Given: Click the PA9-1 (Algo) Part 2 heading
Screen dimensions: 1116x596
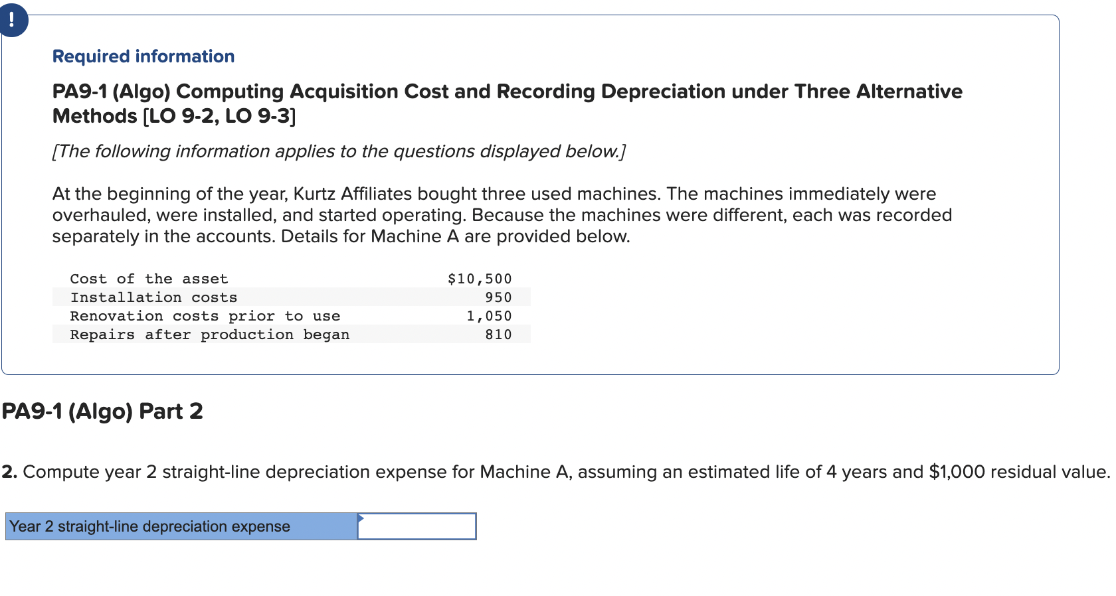Looking at the screenshot, I should tap(102, 411).
